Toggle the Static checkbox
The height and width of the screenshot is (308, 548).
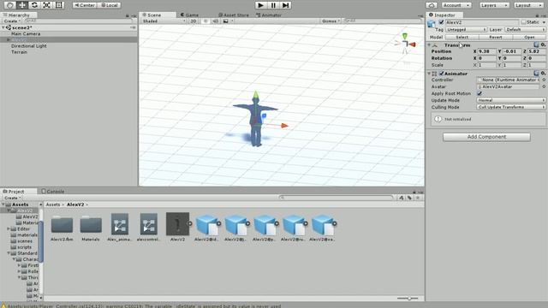click(523, 22)
